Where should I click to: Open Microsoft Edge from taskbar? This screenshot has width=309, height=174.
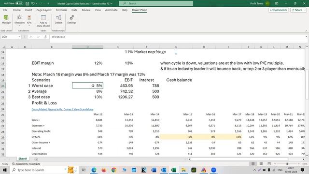tap(94, 170)
